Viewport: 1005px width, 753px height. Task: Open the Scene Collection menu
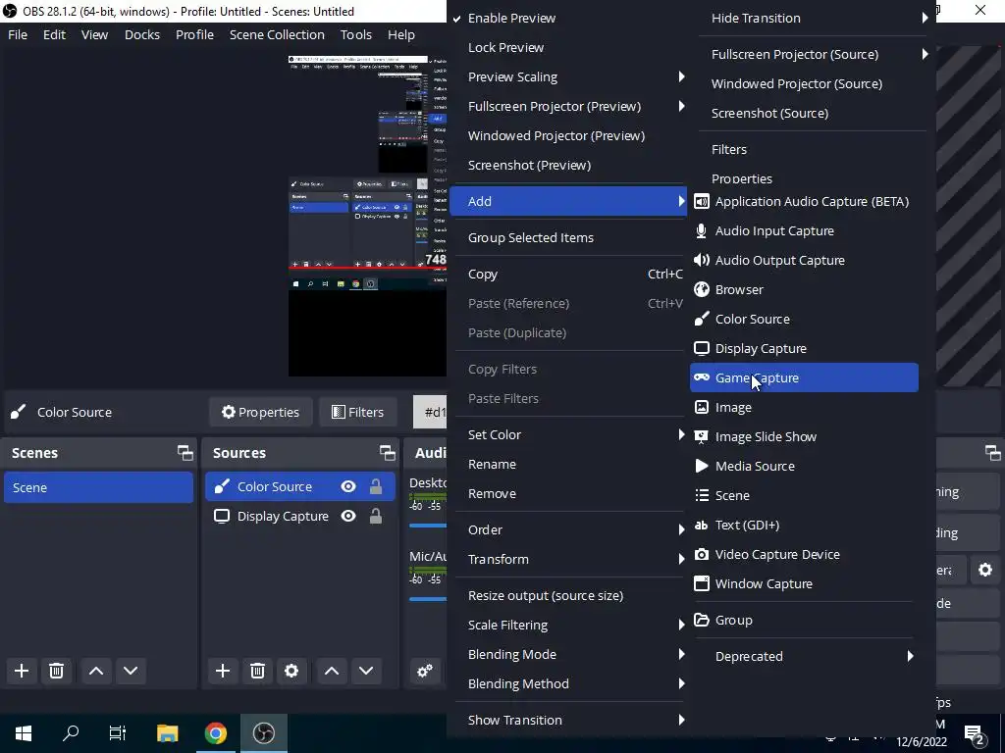tap(277, 34)
